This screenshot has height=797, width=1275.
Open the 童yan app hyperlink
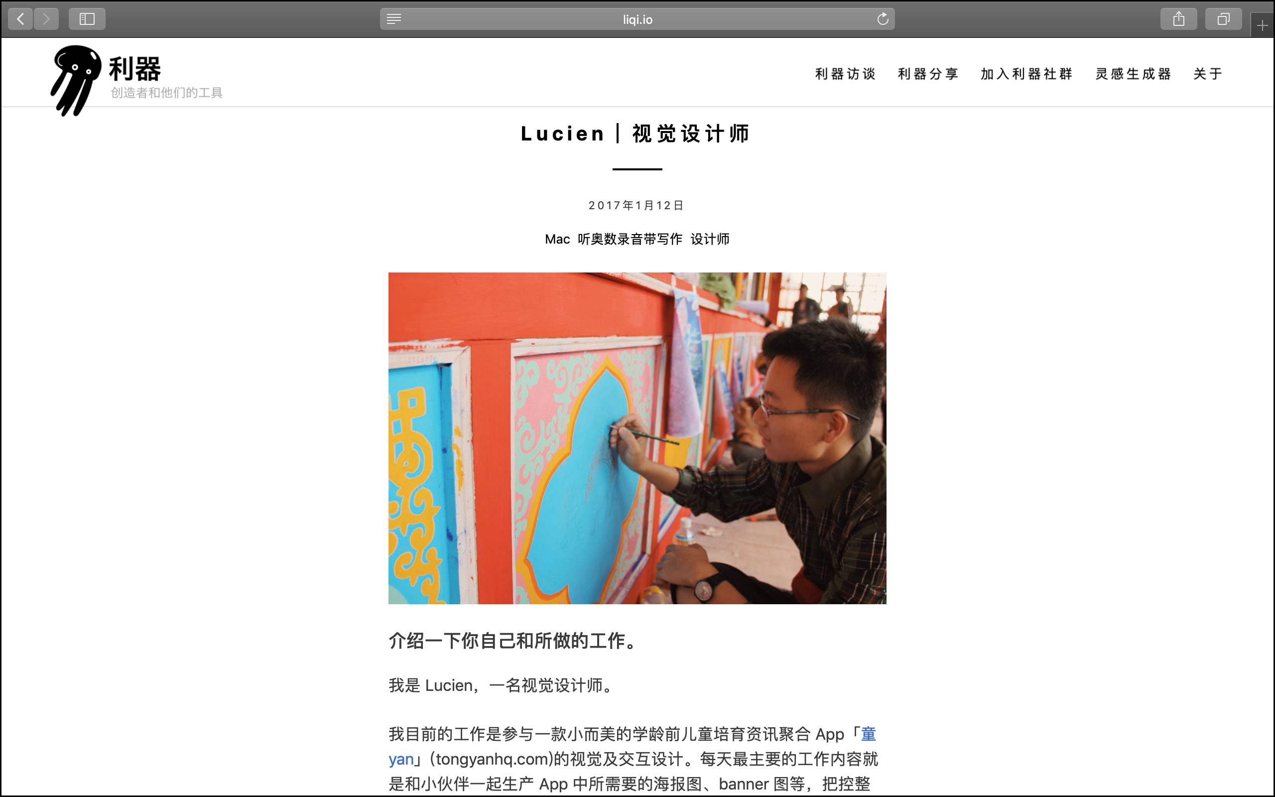[632, 746]
